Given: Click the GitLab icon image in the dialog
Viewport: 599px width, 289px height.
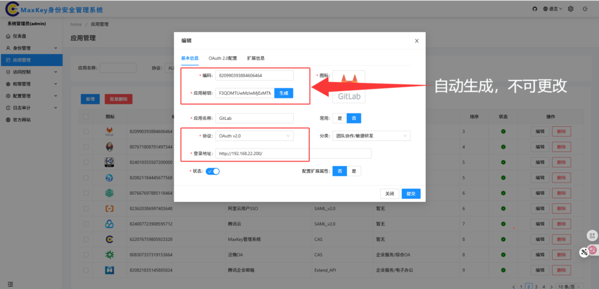Looking at the screenshot, I should point(349,87).
